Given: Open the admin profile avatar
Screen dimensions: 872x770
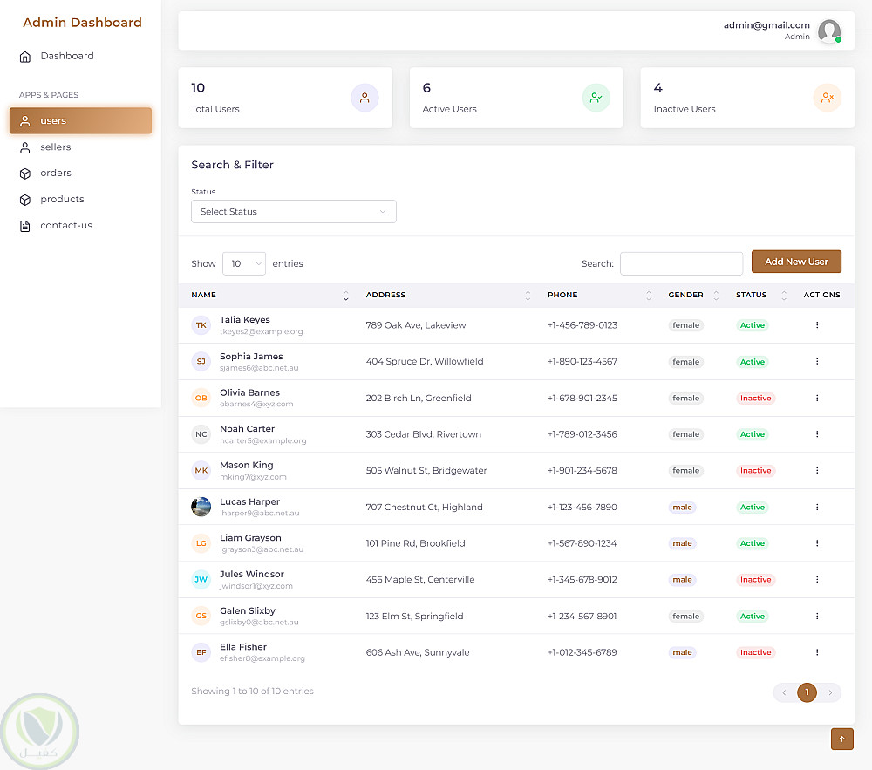Looking at the screenshot, I should point(829,31).
